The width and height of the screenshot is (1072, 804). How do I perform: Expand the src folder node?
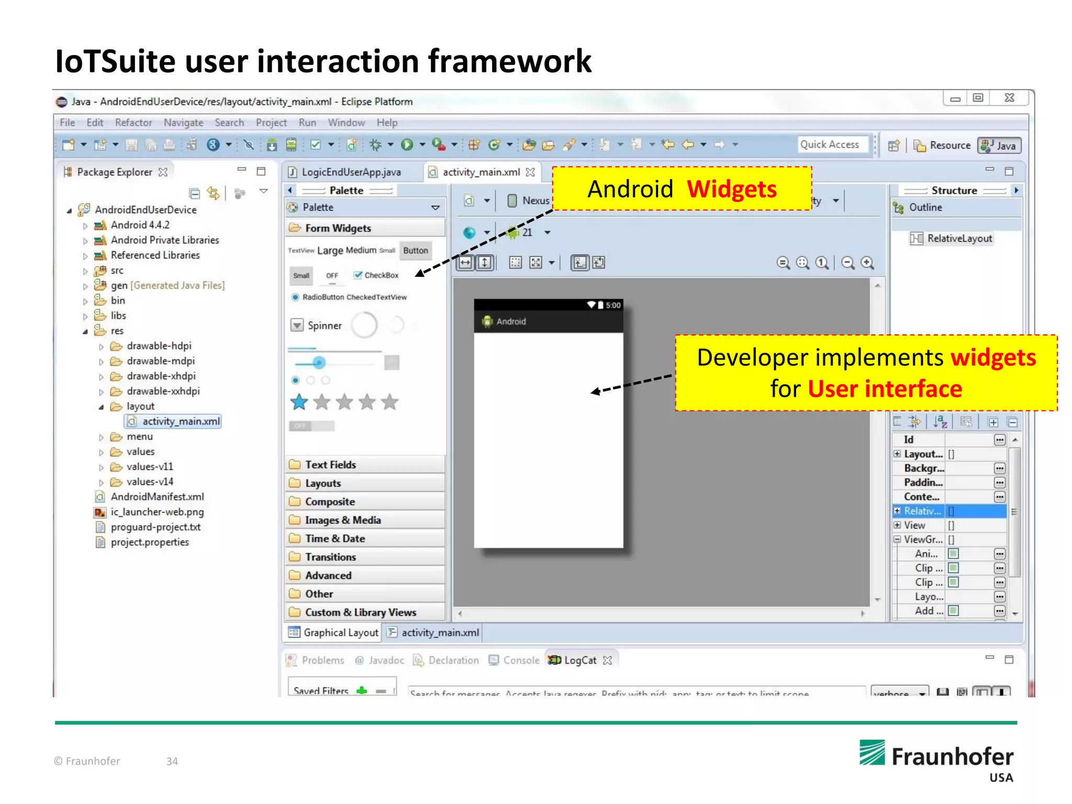[85, 271]
